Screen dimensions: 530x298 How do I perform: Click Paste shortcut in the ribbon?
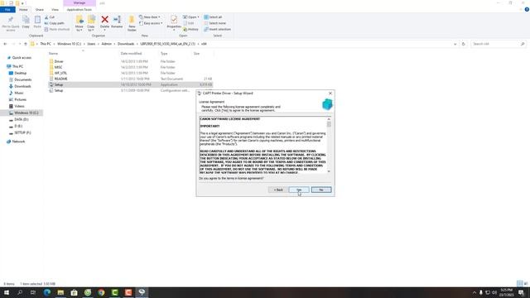click(57, 29)
